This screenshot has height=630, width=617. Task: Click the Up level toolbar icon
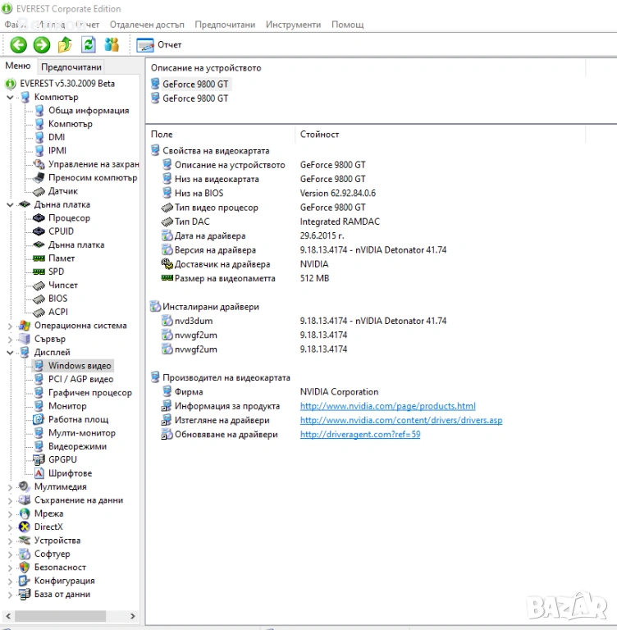tap(65, 45)
